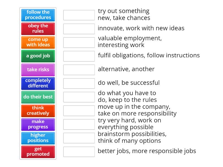Click the 'think creatively' tile
Screen dimensions: 223x167
click(38, 111)
